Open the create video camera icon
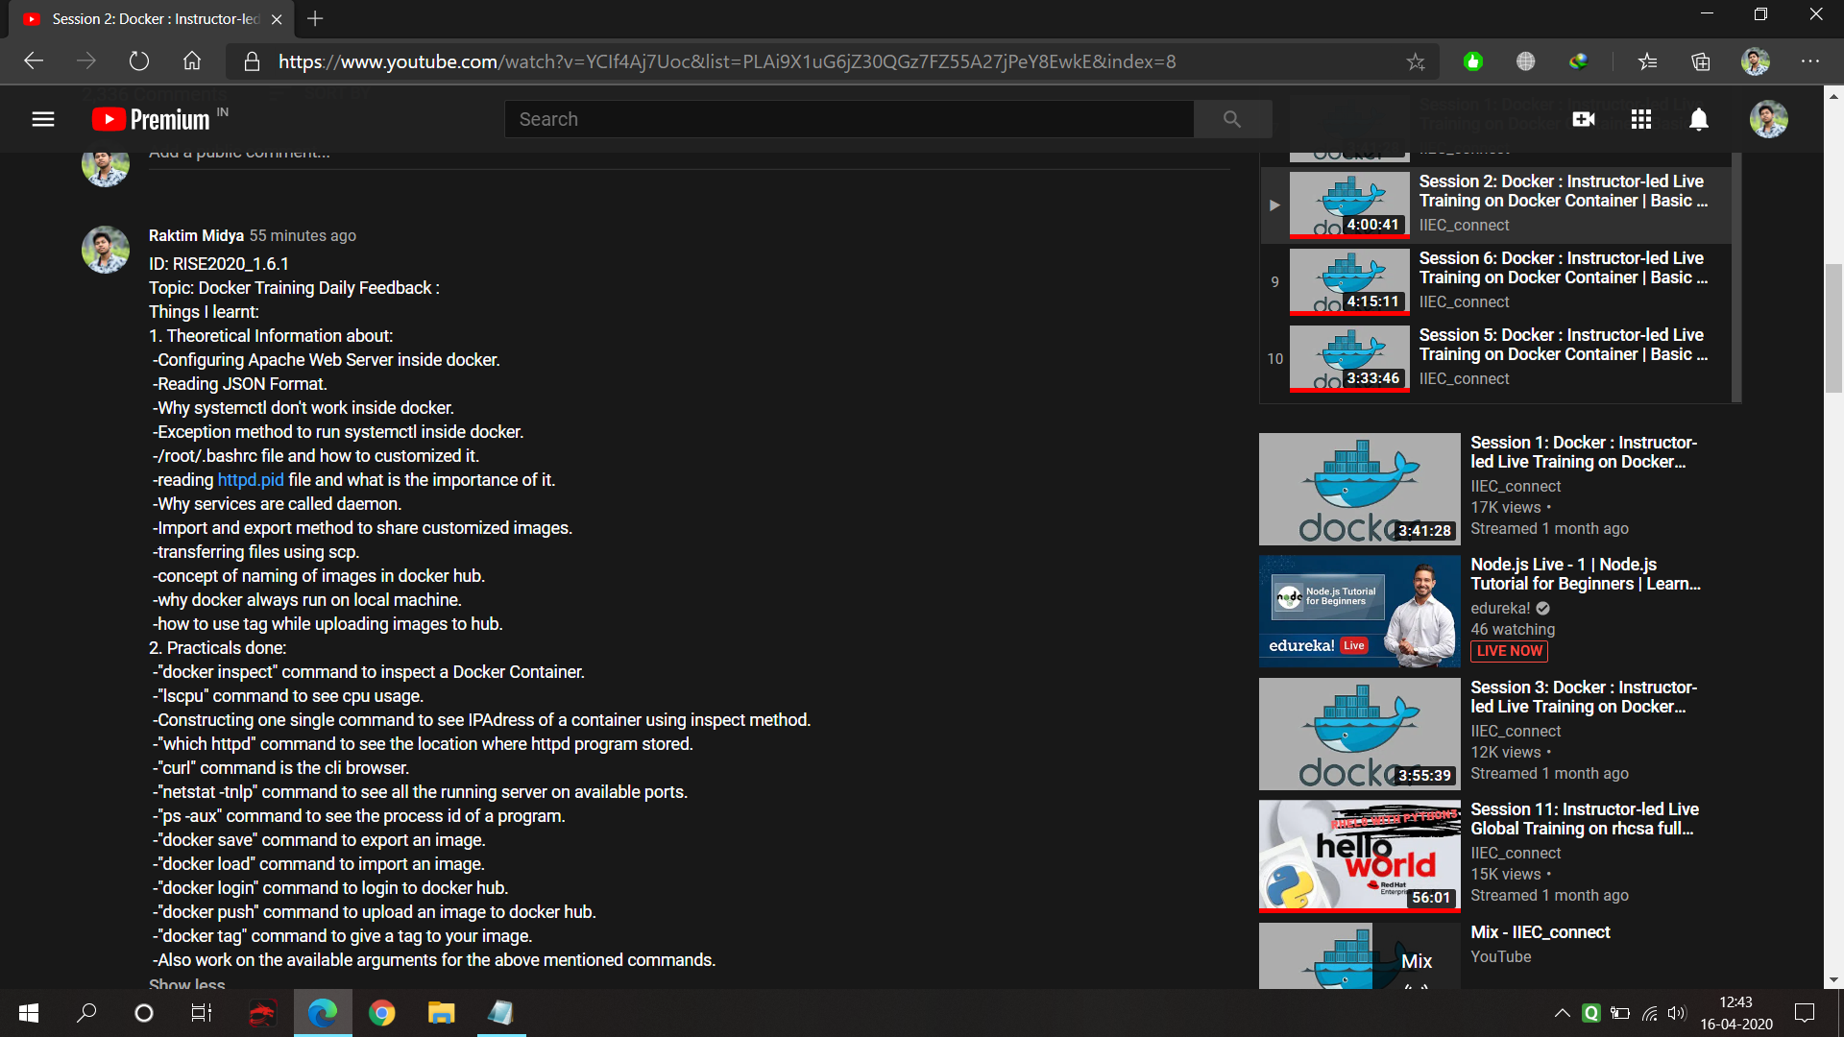 pos(1583,119)
